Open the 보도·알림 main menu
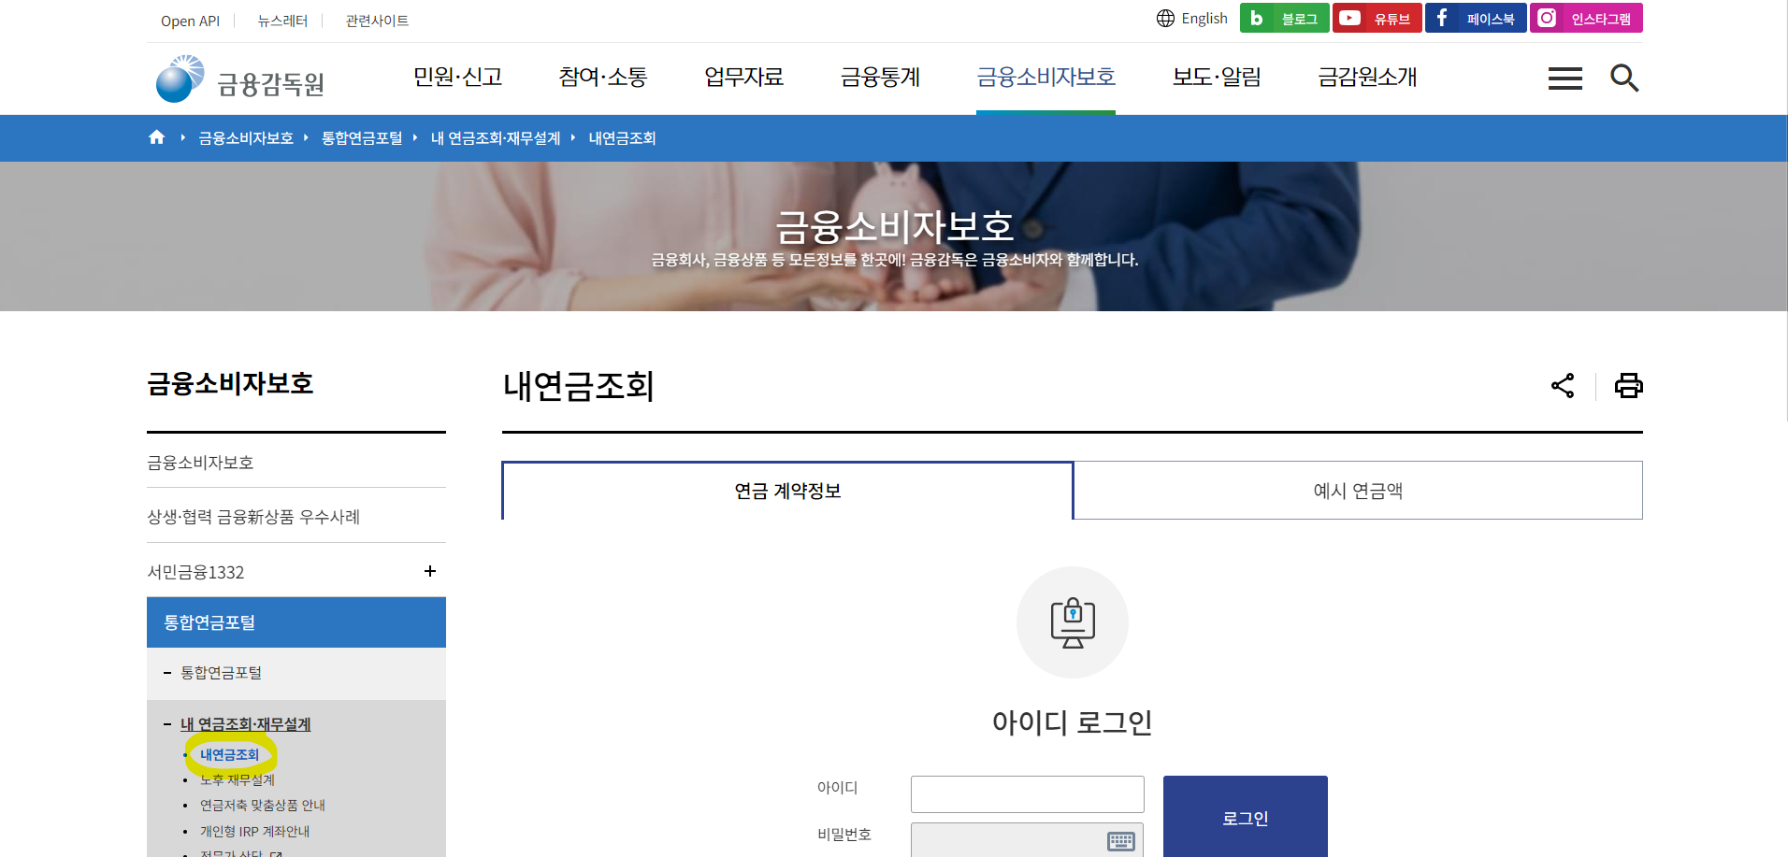This screenshot has height=857, width=1788. [x=1217, y=78]
